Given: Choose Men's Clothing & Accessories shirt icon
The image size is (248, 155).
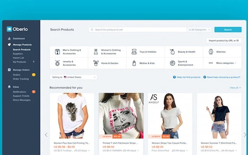Looking at the screenshot, I should click(57, 52).
